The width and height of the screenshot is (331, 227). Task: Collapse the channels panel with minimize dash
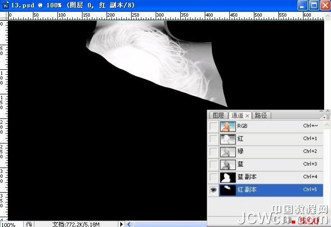click(321, 111)
